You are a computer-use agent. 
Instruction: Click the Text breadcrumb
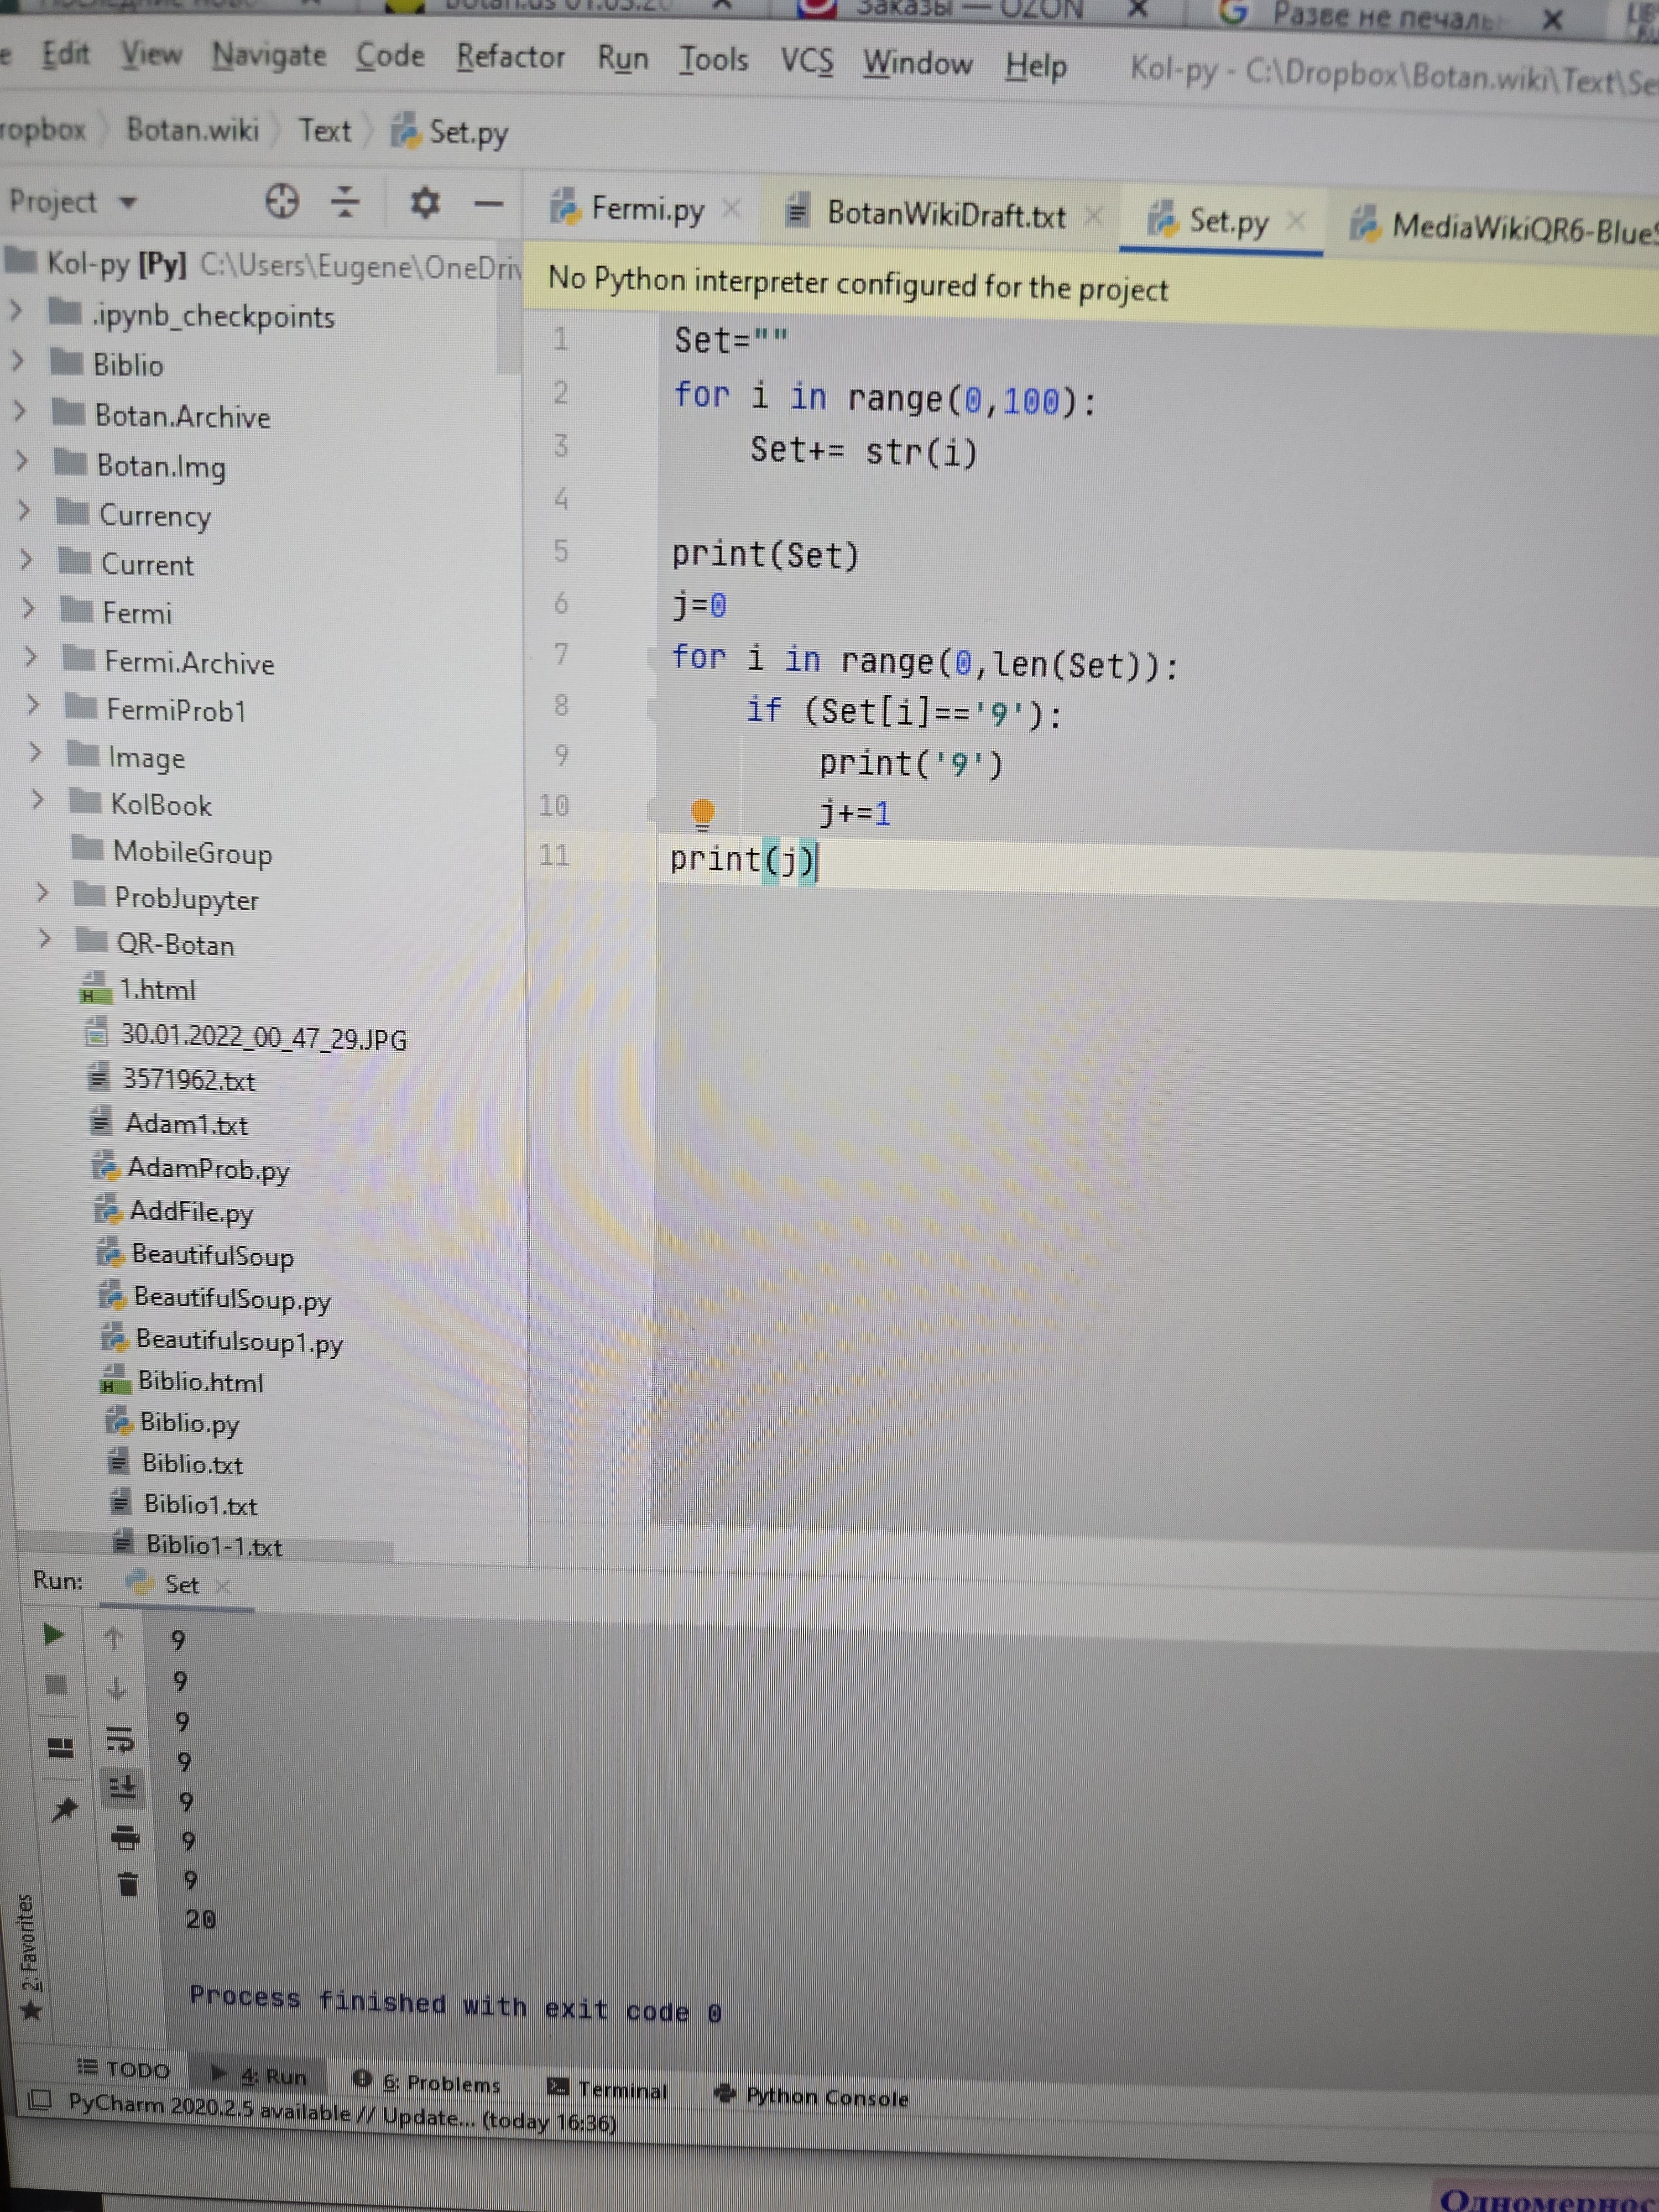coord(325,130)
